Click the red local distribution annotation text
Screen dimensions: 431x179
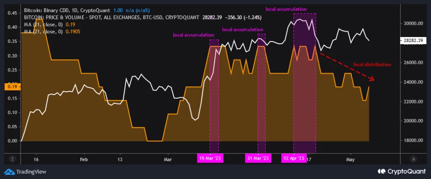coord(372,65)
